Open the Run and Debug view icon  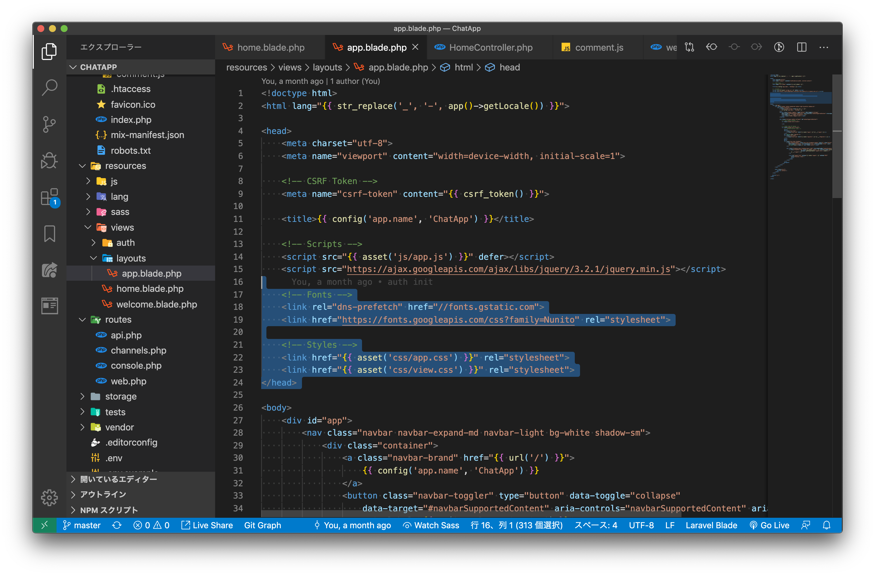(x=49, y=160)
